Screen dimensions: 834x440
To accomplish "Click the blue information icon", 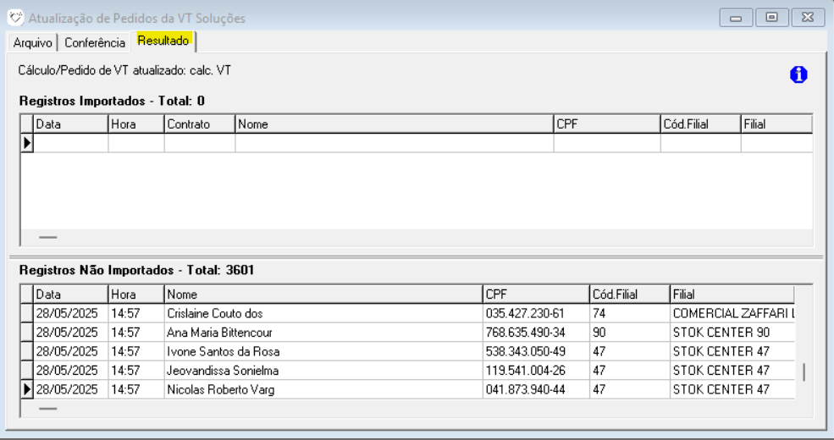I will 798,75.
